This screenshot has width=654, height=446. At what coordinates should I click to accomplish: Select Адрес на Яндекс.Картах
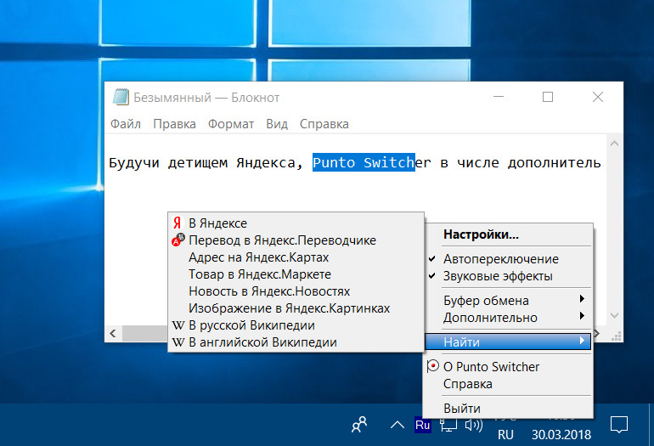[296, 257]
